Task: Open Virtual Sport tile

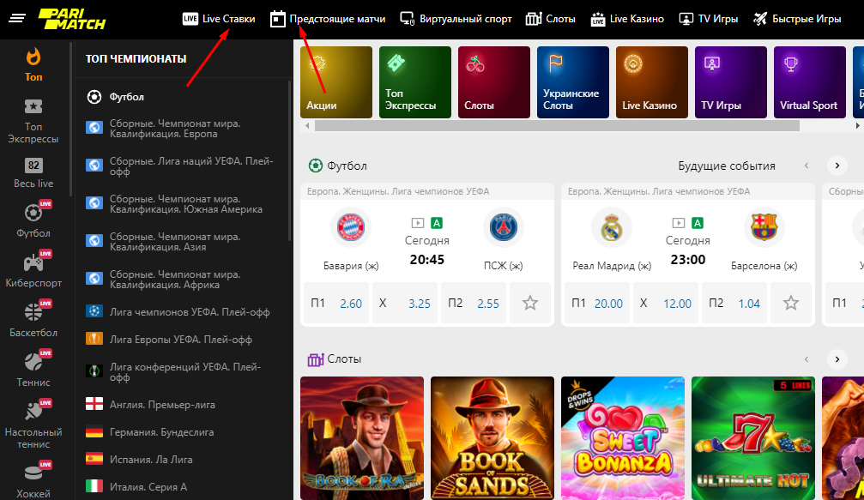Action: [x=809, y=82]
